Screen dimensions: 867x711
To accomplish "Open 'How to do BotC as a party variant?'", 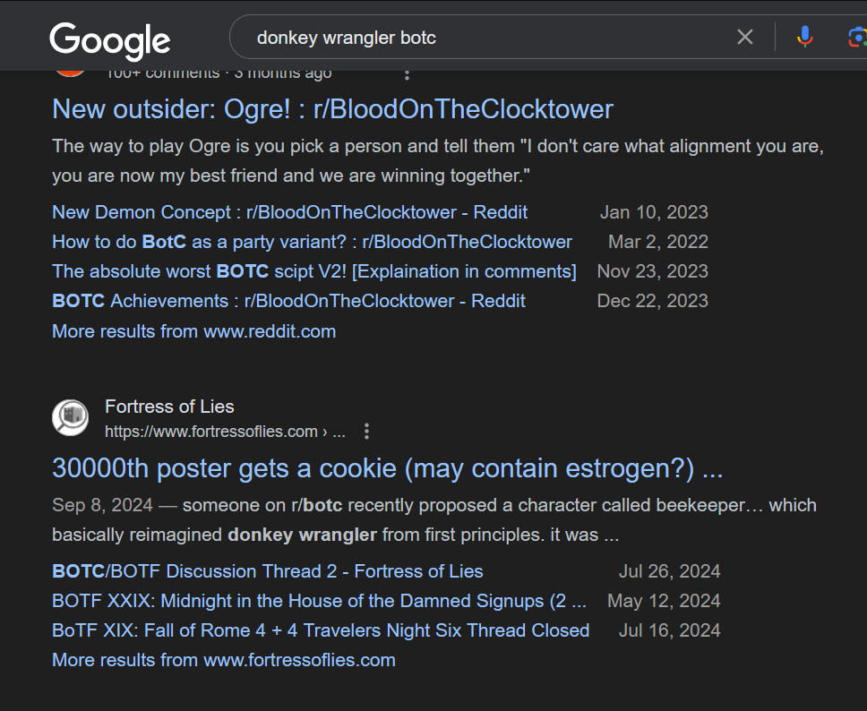I will pyautogui.click(x=312, y=242).
